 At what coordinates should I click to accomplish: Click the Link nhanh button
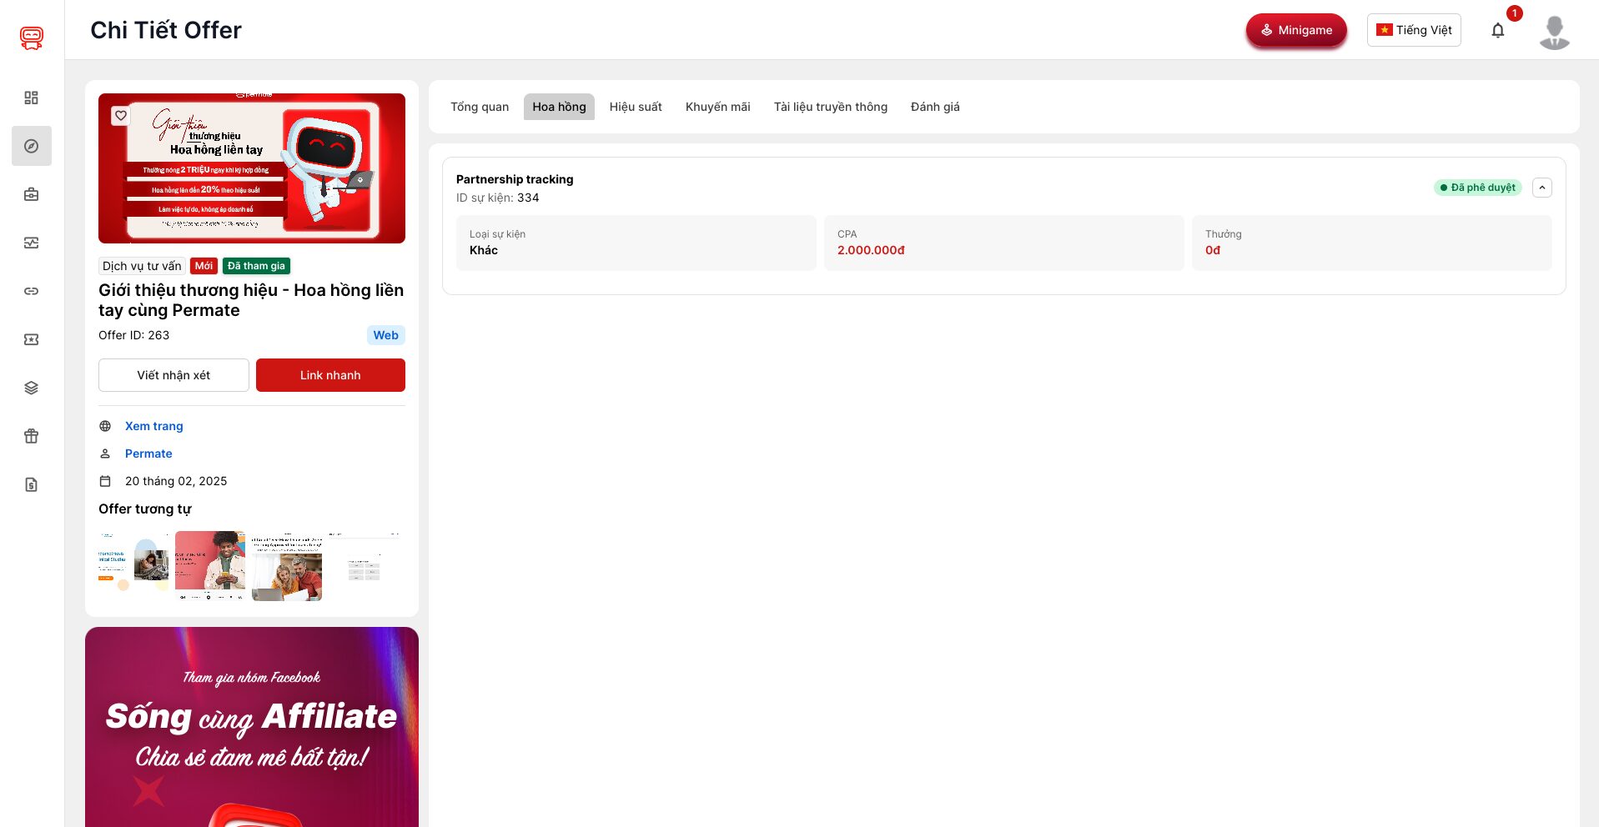click(330, 375)
